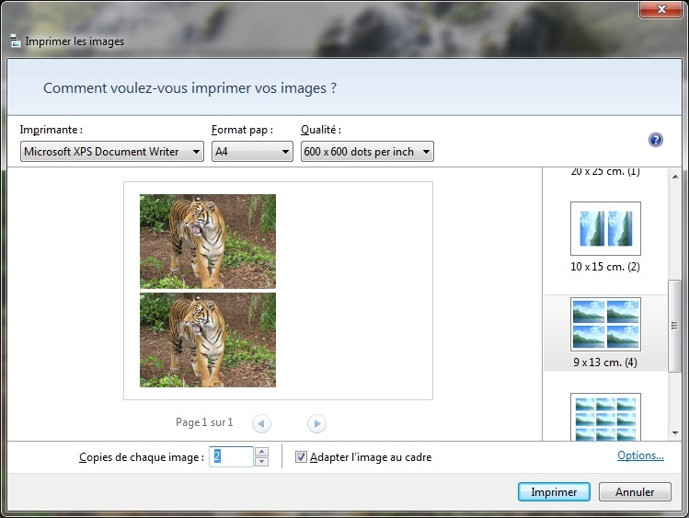689x518 pixels.
Task: Click the Copies de chaque image field
Action: pos(231,456)
